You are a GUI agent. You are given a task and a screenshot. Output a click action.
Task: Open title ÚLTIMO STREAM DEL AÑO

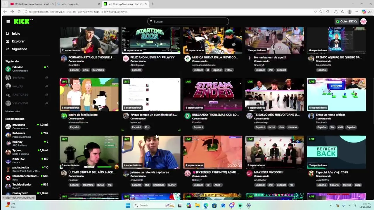[x=92, y=172]
